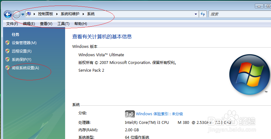
Task: Click shield icon beside 系统保护
Action: [7, 59]
